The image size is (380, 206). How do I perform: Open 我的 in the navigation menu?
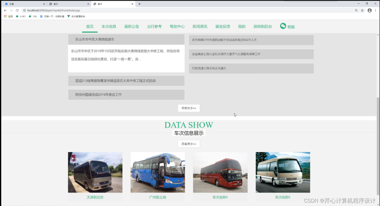(242, 26)
